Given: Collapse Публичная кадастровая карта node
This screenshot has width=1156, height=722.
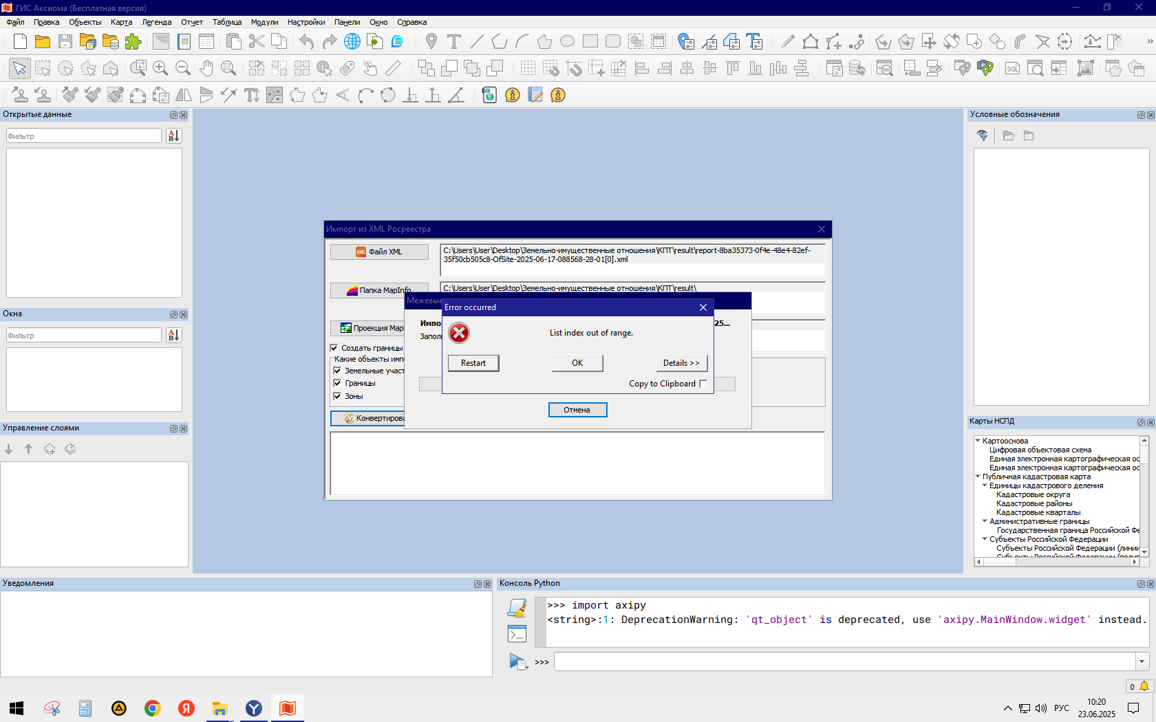Looking at the screenshot, I should [x=978, y=477].
